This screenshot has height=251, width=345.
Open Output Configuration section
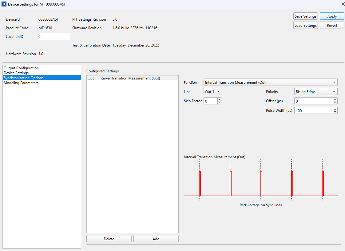[x=42, y=68]
